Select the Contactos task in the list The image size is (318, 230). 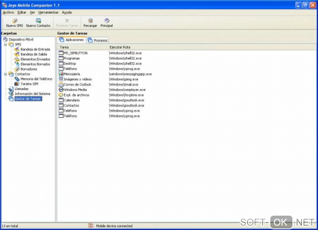[71, 105]
